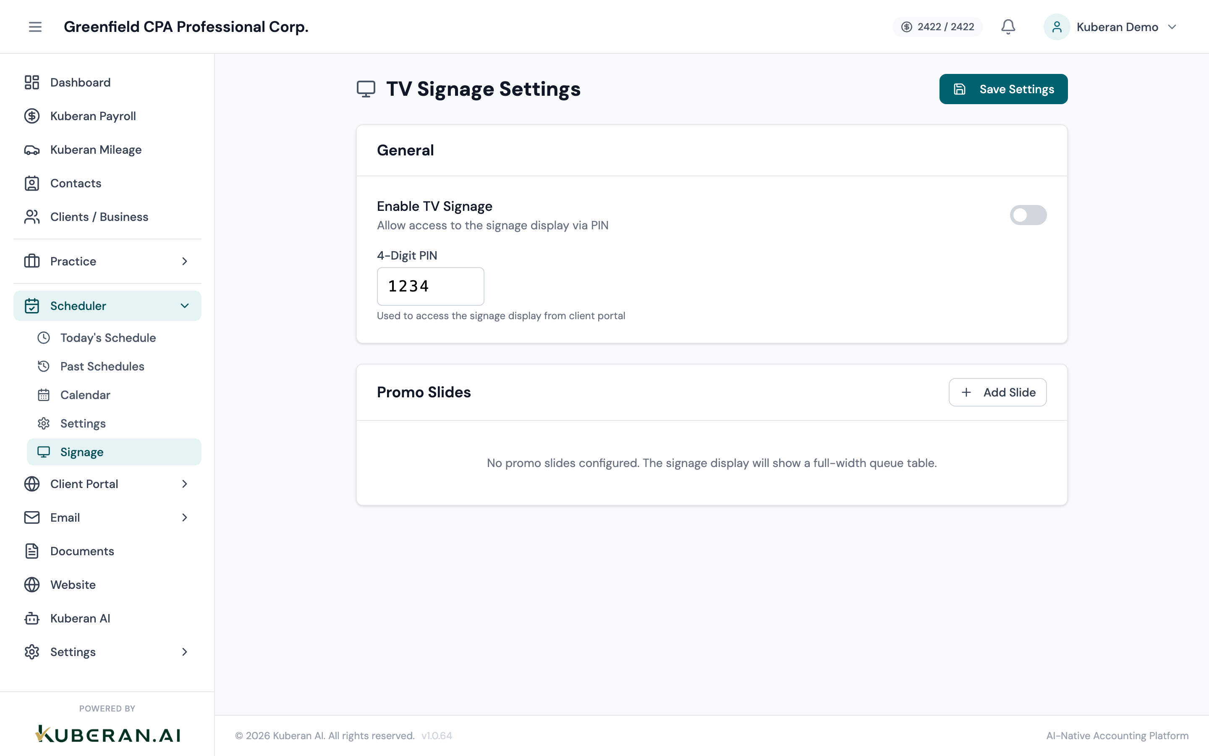Image resolution: width=1209 pixels, height=756 pixels.
Task: Click the Website globe icon
Action: [x=32, y=585]
